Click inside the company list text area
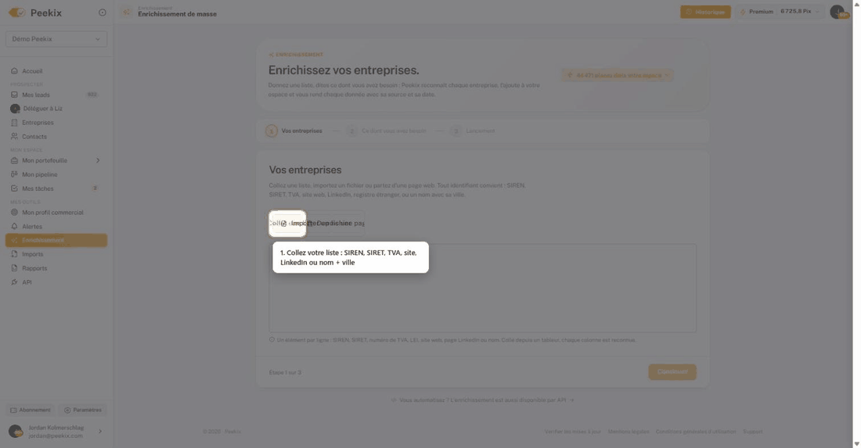Viewport: 861px width, 448px height. tap(483, 288)
